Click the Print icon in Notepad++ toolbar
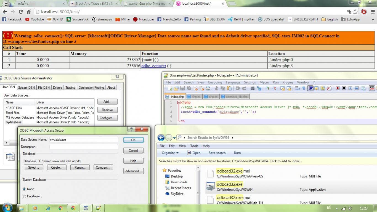Viewport: 377px width, 212px height. [x=208, y=88]
